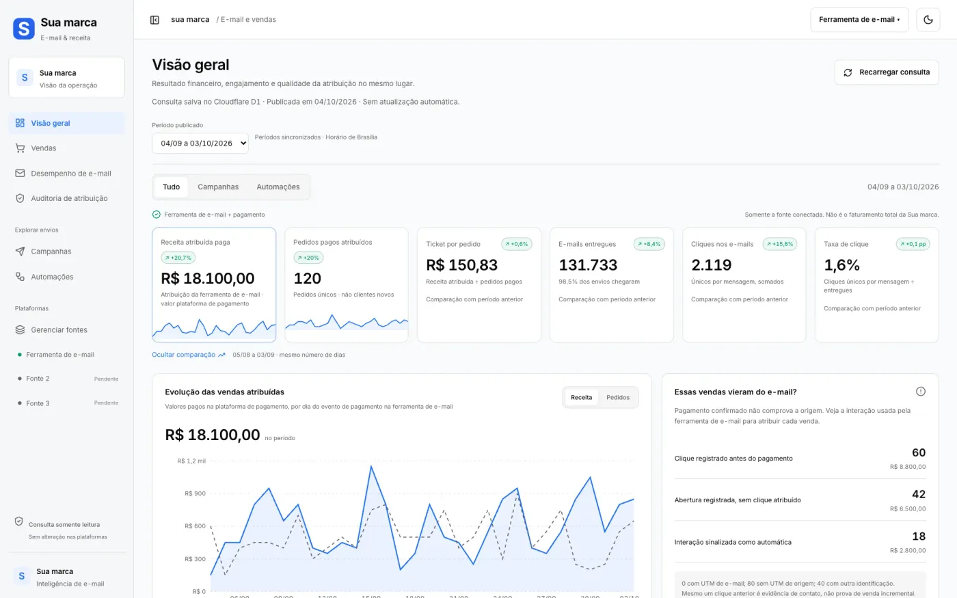Select the Automações tab
This screenshot has width=957, height=598.
[x=278, y=187]
